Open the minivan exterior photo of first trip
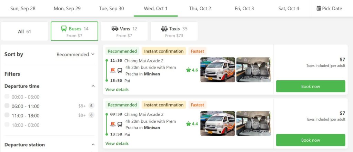The width and height of the screenshot is (353, 152). tap(218, 70)
